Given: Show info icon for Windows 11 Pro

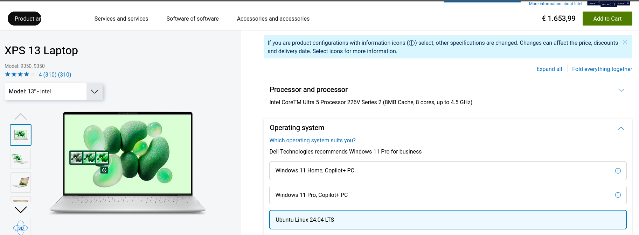Looking at the screenshot, I should [x=618, y=195].
